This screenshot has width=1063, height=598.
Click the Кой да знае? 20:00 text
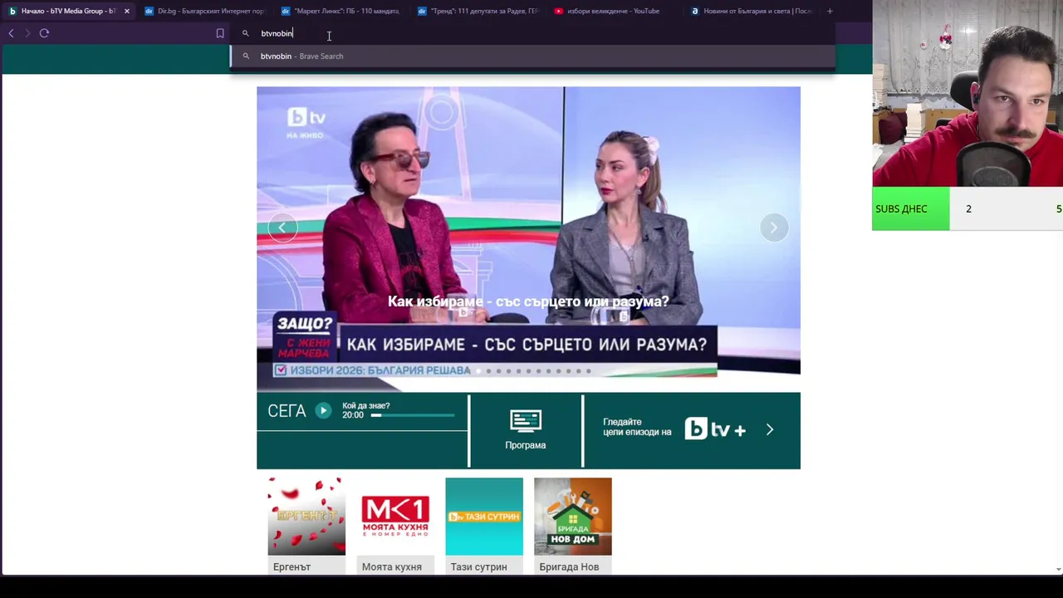(366, 410)
